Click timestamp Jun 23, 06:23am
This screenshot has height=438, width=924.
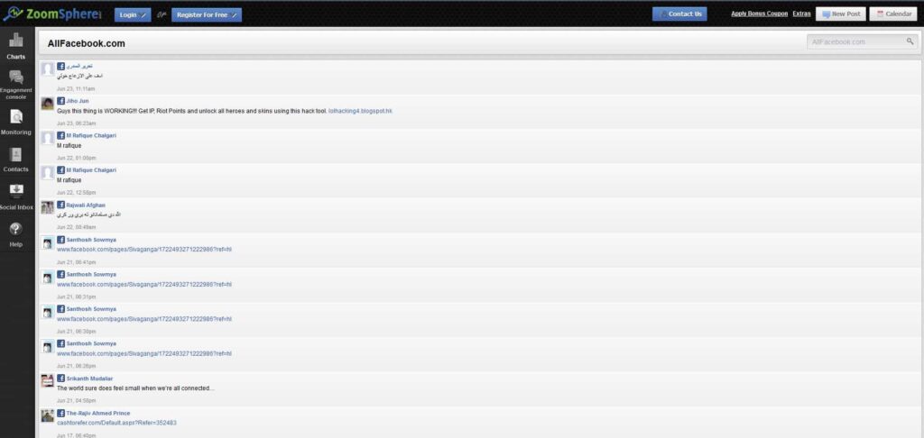[x=76, y=123]
